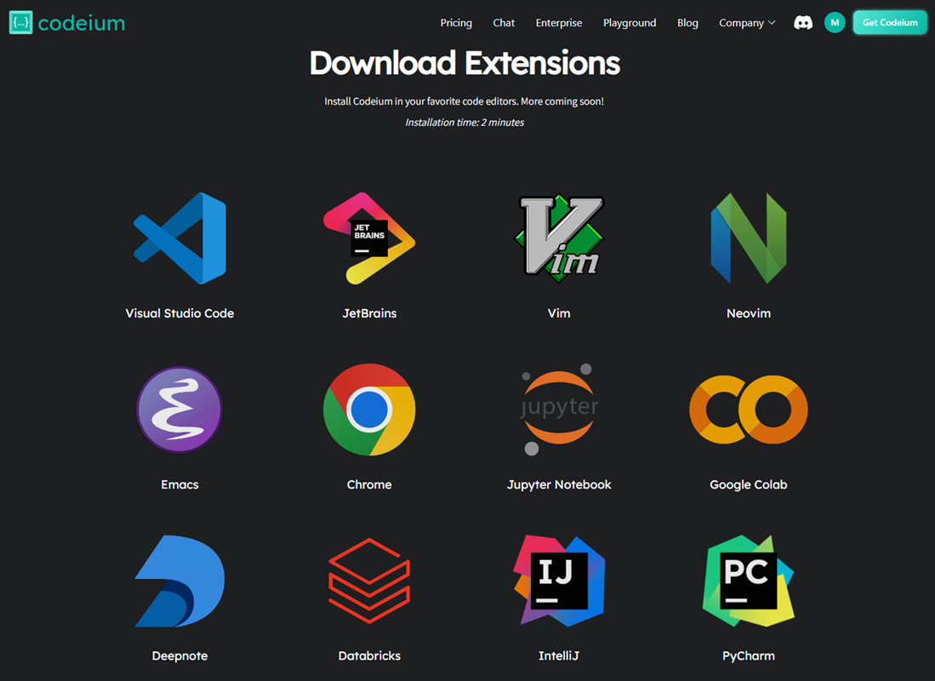Select the Jupyter Notebook logo
This screenshot has height=681, width=935.
[x=559, y=409]
